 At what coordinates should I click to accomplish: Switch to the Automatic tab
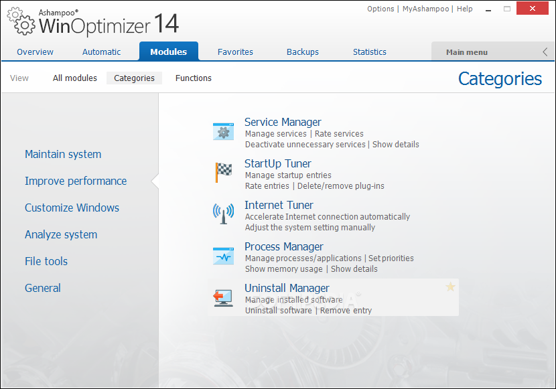(x=101, y=52)
